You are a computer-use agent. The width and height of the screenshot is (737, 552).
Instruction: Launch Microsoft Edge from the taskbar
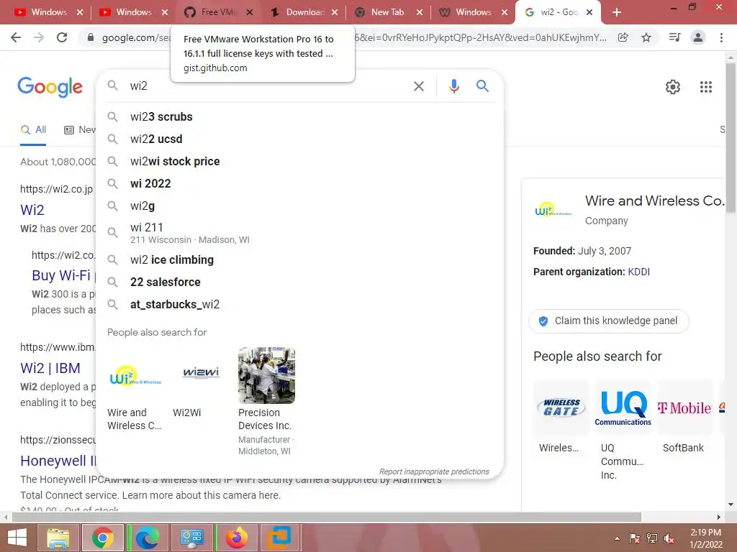pos(147,538)
